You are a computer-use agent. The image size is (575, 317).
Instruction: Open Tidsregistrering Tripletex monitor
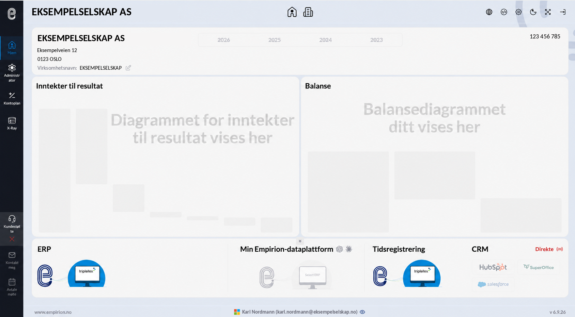pos(422,274)
